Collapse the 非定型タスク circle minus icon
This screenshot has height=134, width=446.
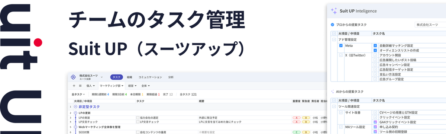75,107
